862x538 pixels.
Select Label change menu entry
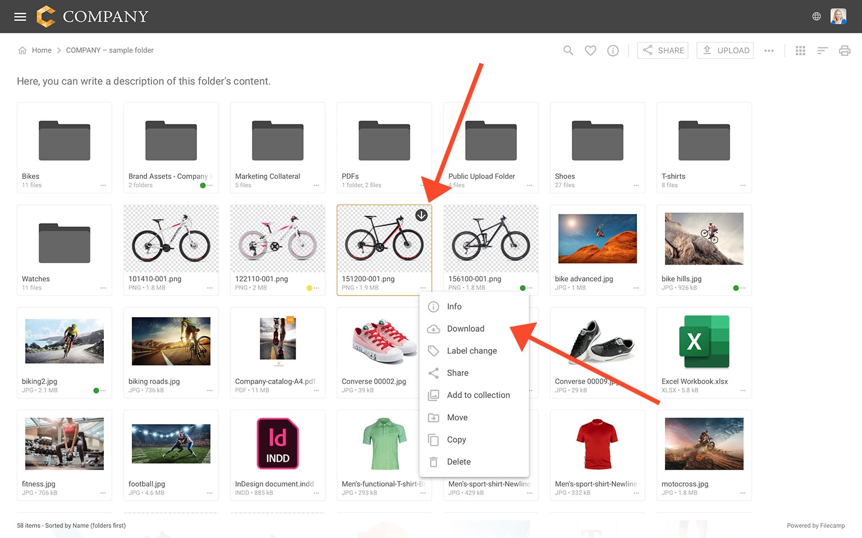click(474, 351)
